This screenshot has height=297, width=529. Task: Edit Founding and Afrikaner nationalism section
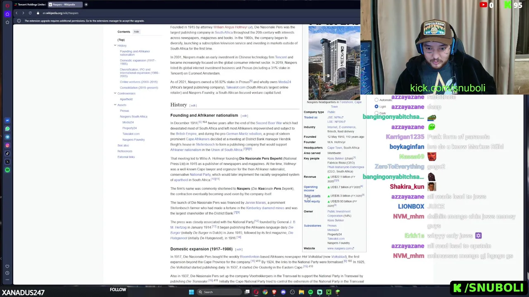[x=244, y=116]
